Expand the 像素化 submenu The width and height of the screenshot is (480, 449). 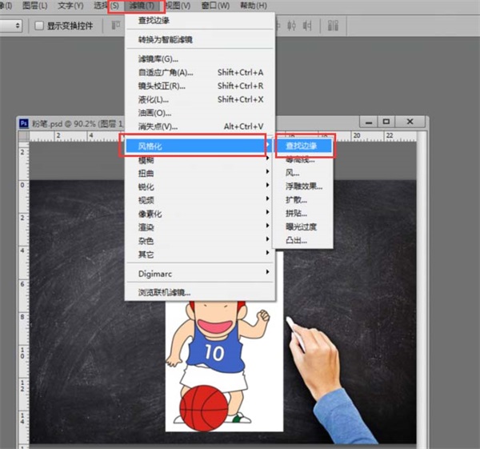click(x=200, y=214)
